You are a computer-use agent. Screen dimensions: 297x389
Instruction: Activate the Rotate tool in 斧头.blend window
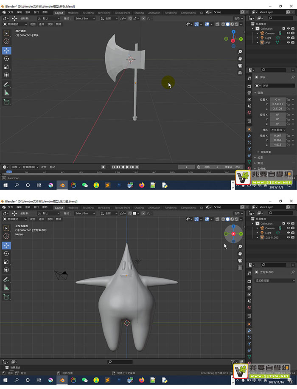coord(6,59)
